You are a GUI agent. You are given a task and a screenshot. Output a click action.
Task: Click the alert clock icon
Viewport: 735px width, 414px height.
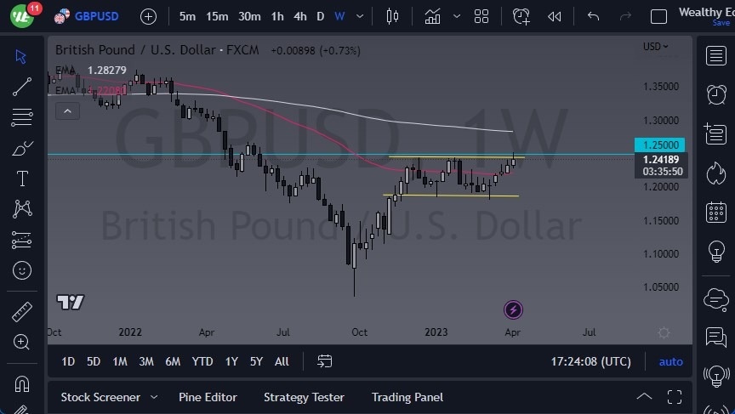[x=521, y=16]
